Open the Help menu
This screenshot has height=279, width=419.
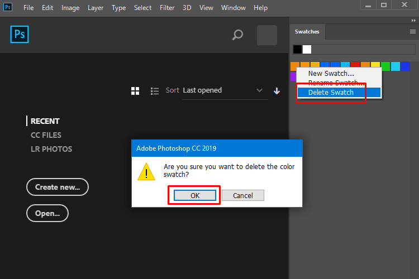[x=260, y=8]
